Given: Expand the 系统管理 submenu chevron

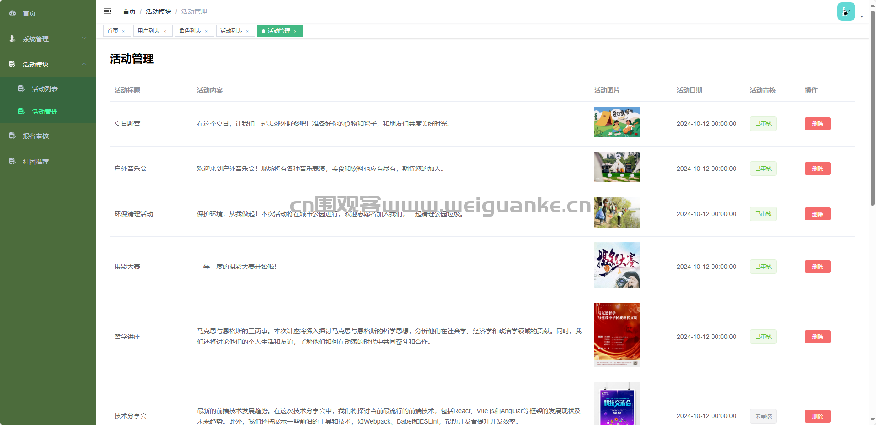Looking at the screenshot, I should coord(84,38).
